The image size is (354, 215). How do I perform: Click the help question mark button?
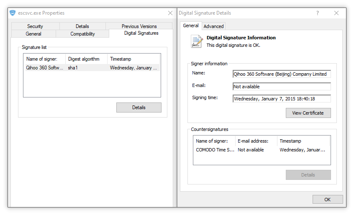pyautogui.click(x=317, y=13)
